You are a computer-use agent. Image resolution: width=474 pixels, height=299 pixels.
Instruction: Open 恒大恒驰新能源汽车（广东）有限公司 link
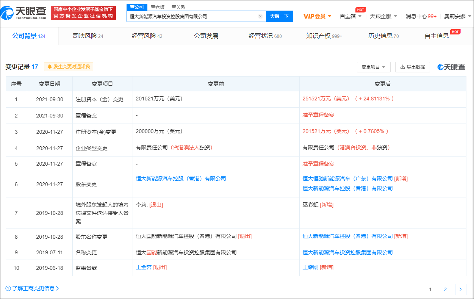coord(347,178)
